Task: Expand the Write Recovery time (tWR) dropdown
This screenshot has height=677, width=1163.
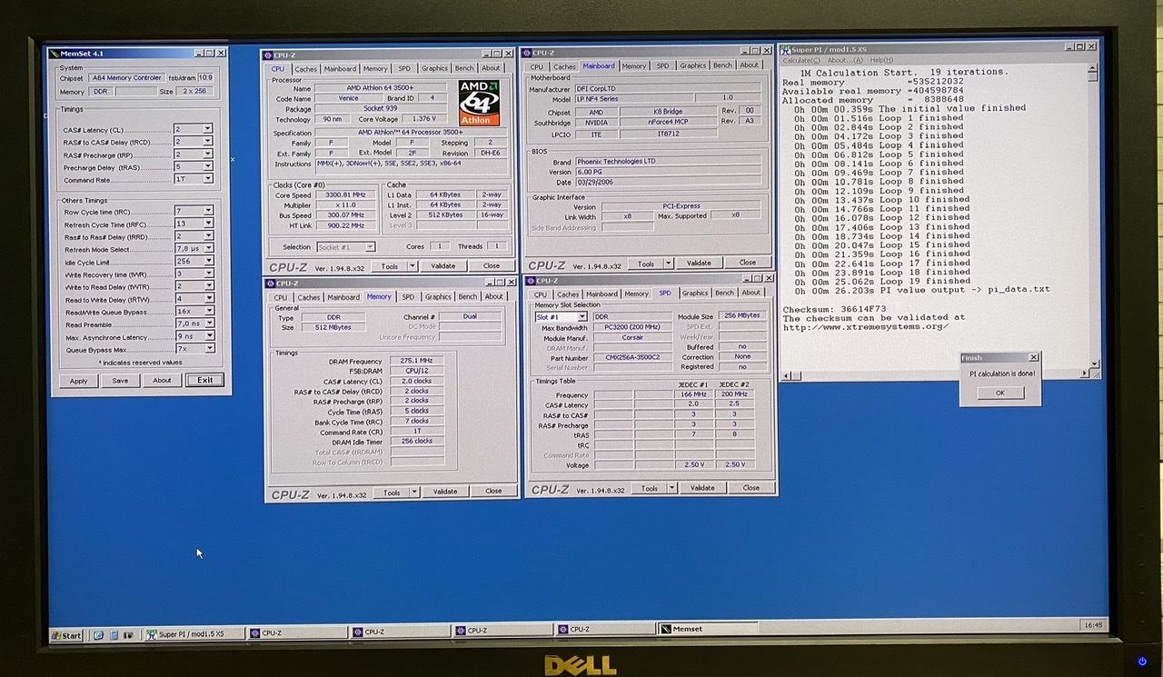Action: tap(208, 274)
